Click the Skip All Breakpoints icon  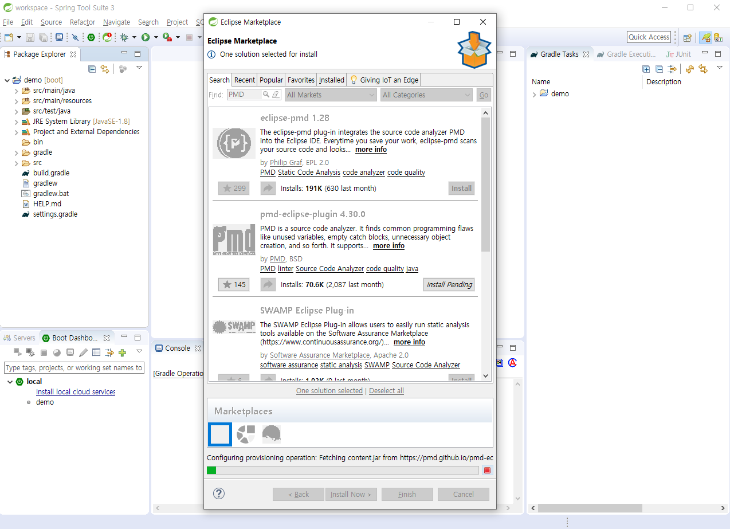(x=75, y=37)
